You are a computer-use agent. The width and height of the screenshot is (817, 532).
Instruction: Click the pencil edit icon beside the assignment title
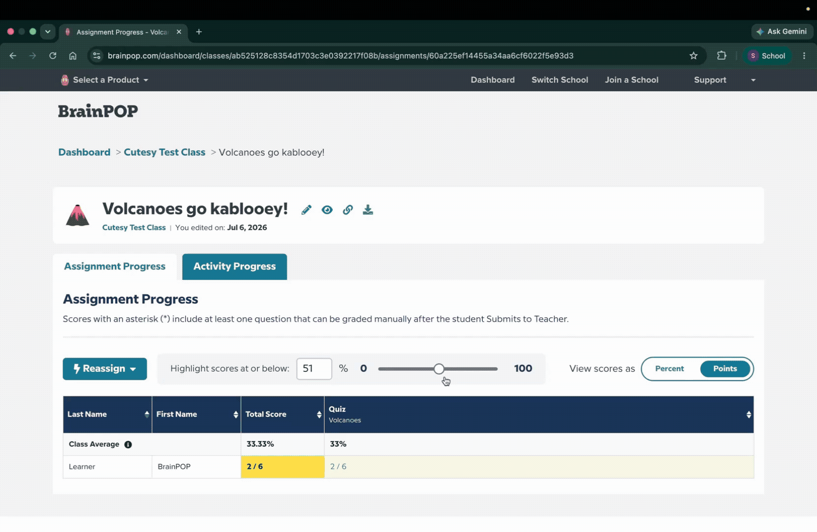(x=306, y=210)
